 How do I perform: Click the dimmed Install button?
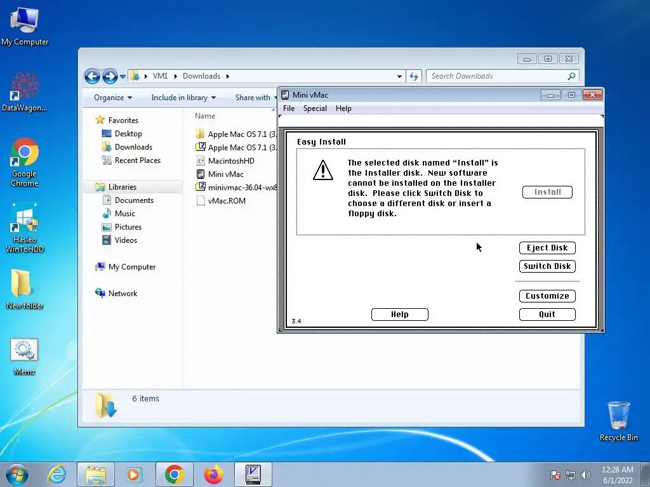coord(547,192)
